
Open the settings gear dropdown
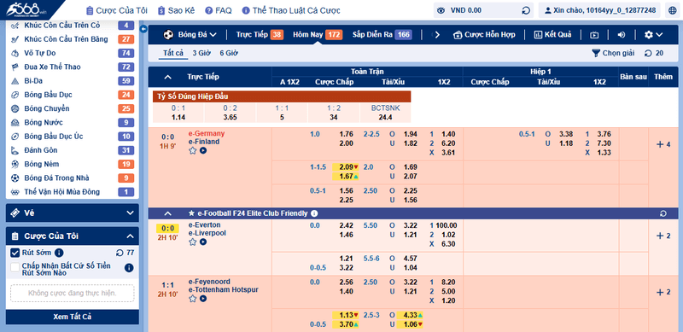pyautogui.click(x=653, y=35)
